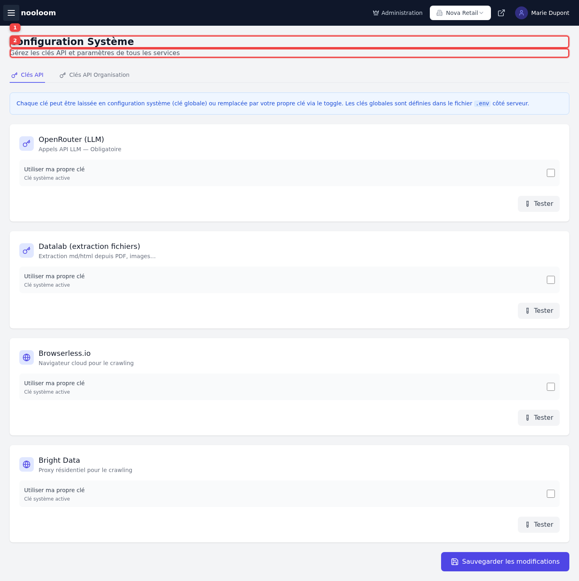The height and width of the screenshot is (581, 579).
Task: Test the Datalab key
Action: click(539, 311)
